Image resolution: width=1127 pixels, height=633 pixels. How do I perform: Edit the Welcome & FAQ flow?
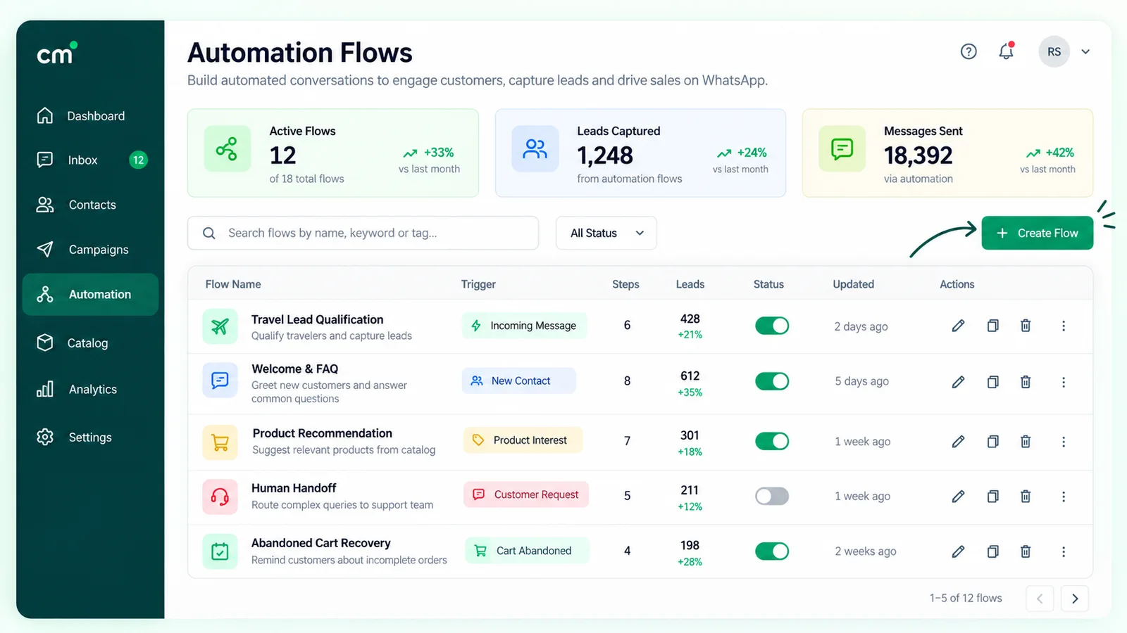[x=958, y=382]
